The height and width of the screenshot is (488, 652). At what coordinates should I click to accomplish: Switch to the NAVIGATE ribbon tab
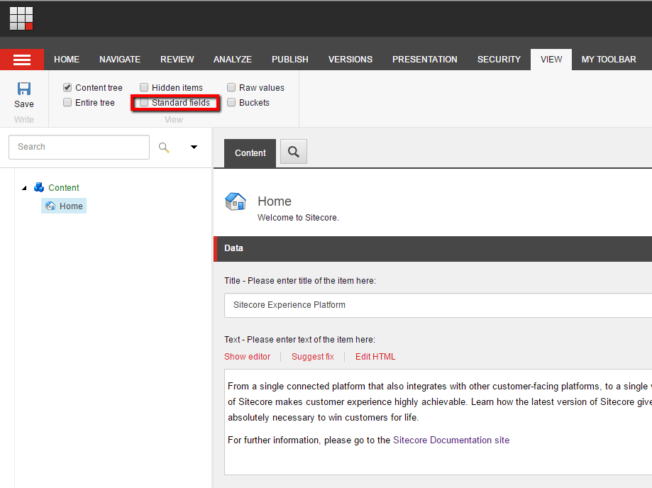pos(120,60)
